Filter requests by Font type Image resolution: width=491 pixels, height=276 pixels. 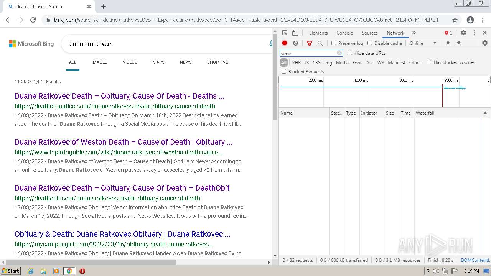(357, 63)
